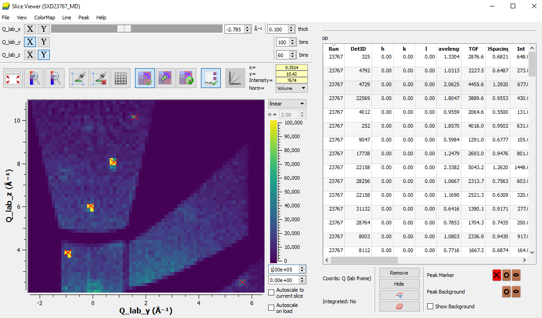Image resolution: width=542 pixels, height=318 pixels.
Task: Click the remove line cuts tool
Action: point(100,77)
